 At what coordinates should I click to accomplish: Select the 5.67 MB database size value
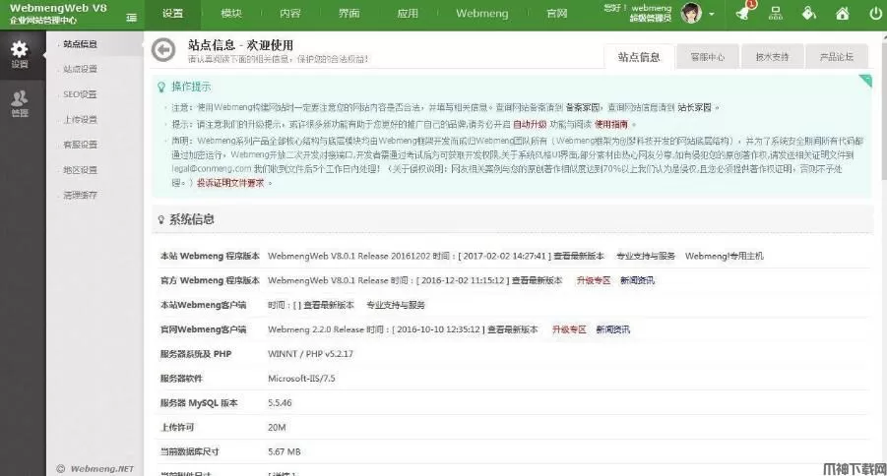(285, 451)
